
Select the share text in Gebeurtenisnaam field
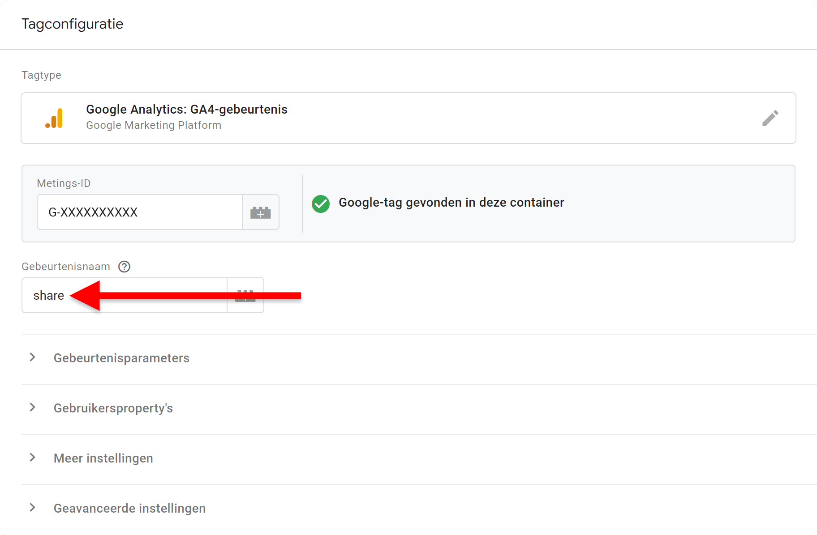coord(48,295)
